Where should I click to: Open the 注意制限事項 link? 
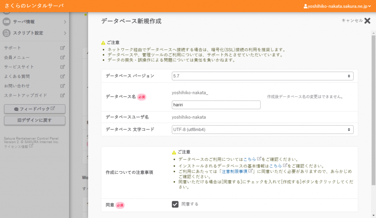pyautogui.click(x=234, y=171)
